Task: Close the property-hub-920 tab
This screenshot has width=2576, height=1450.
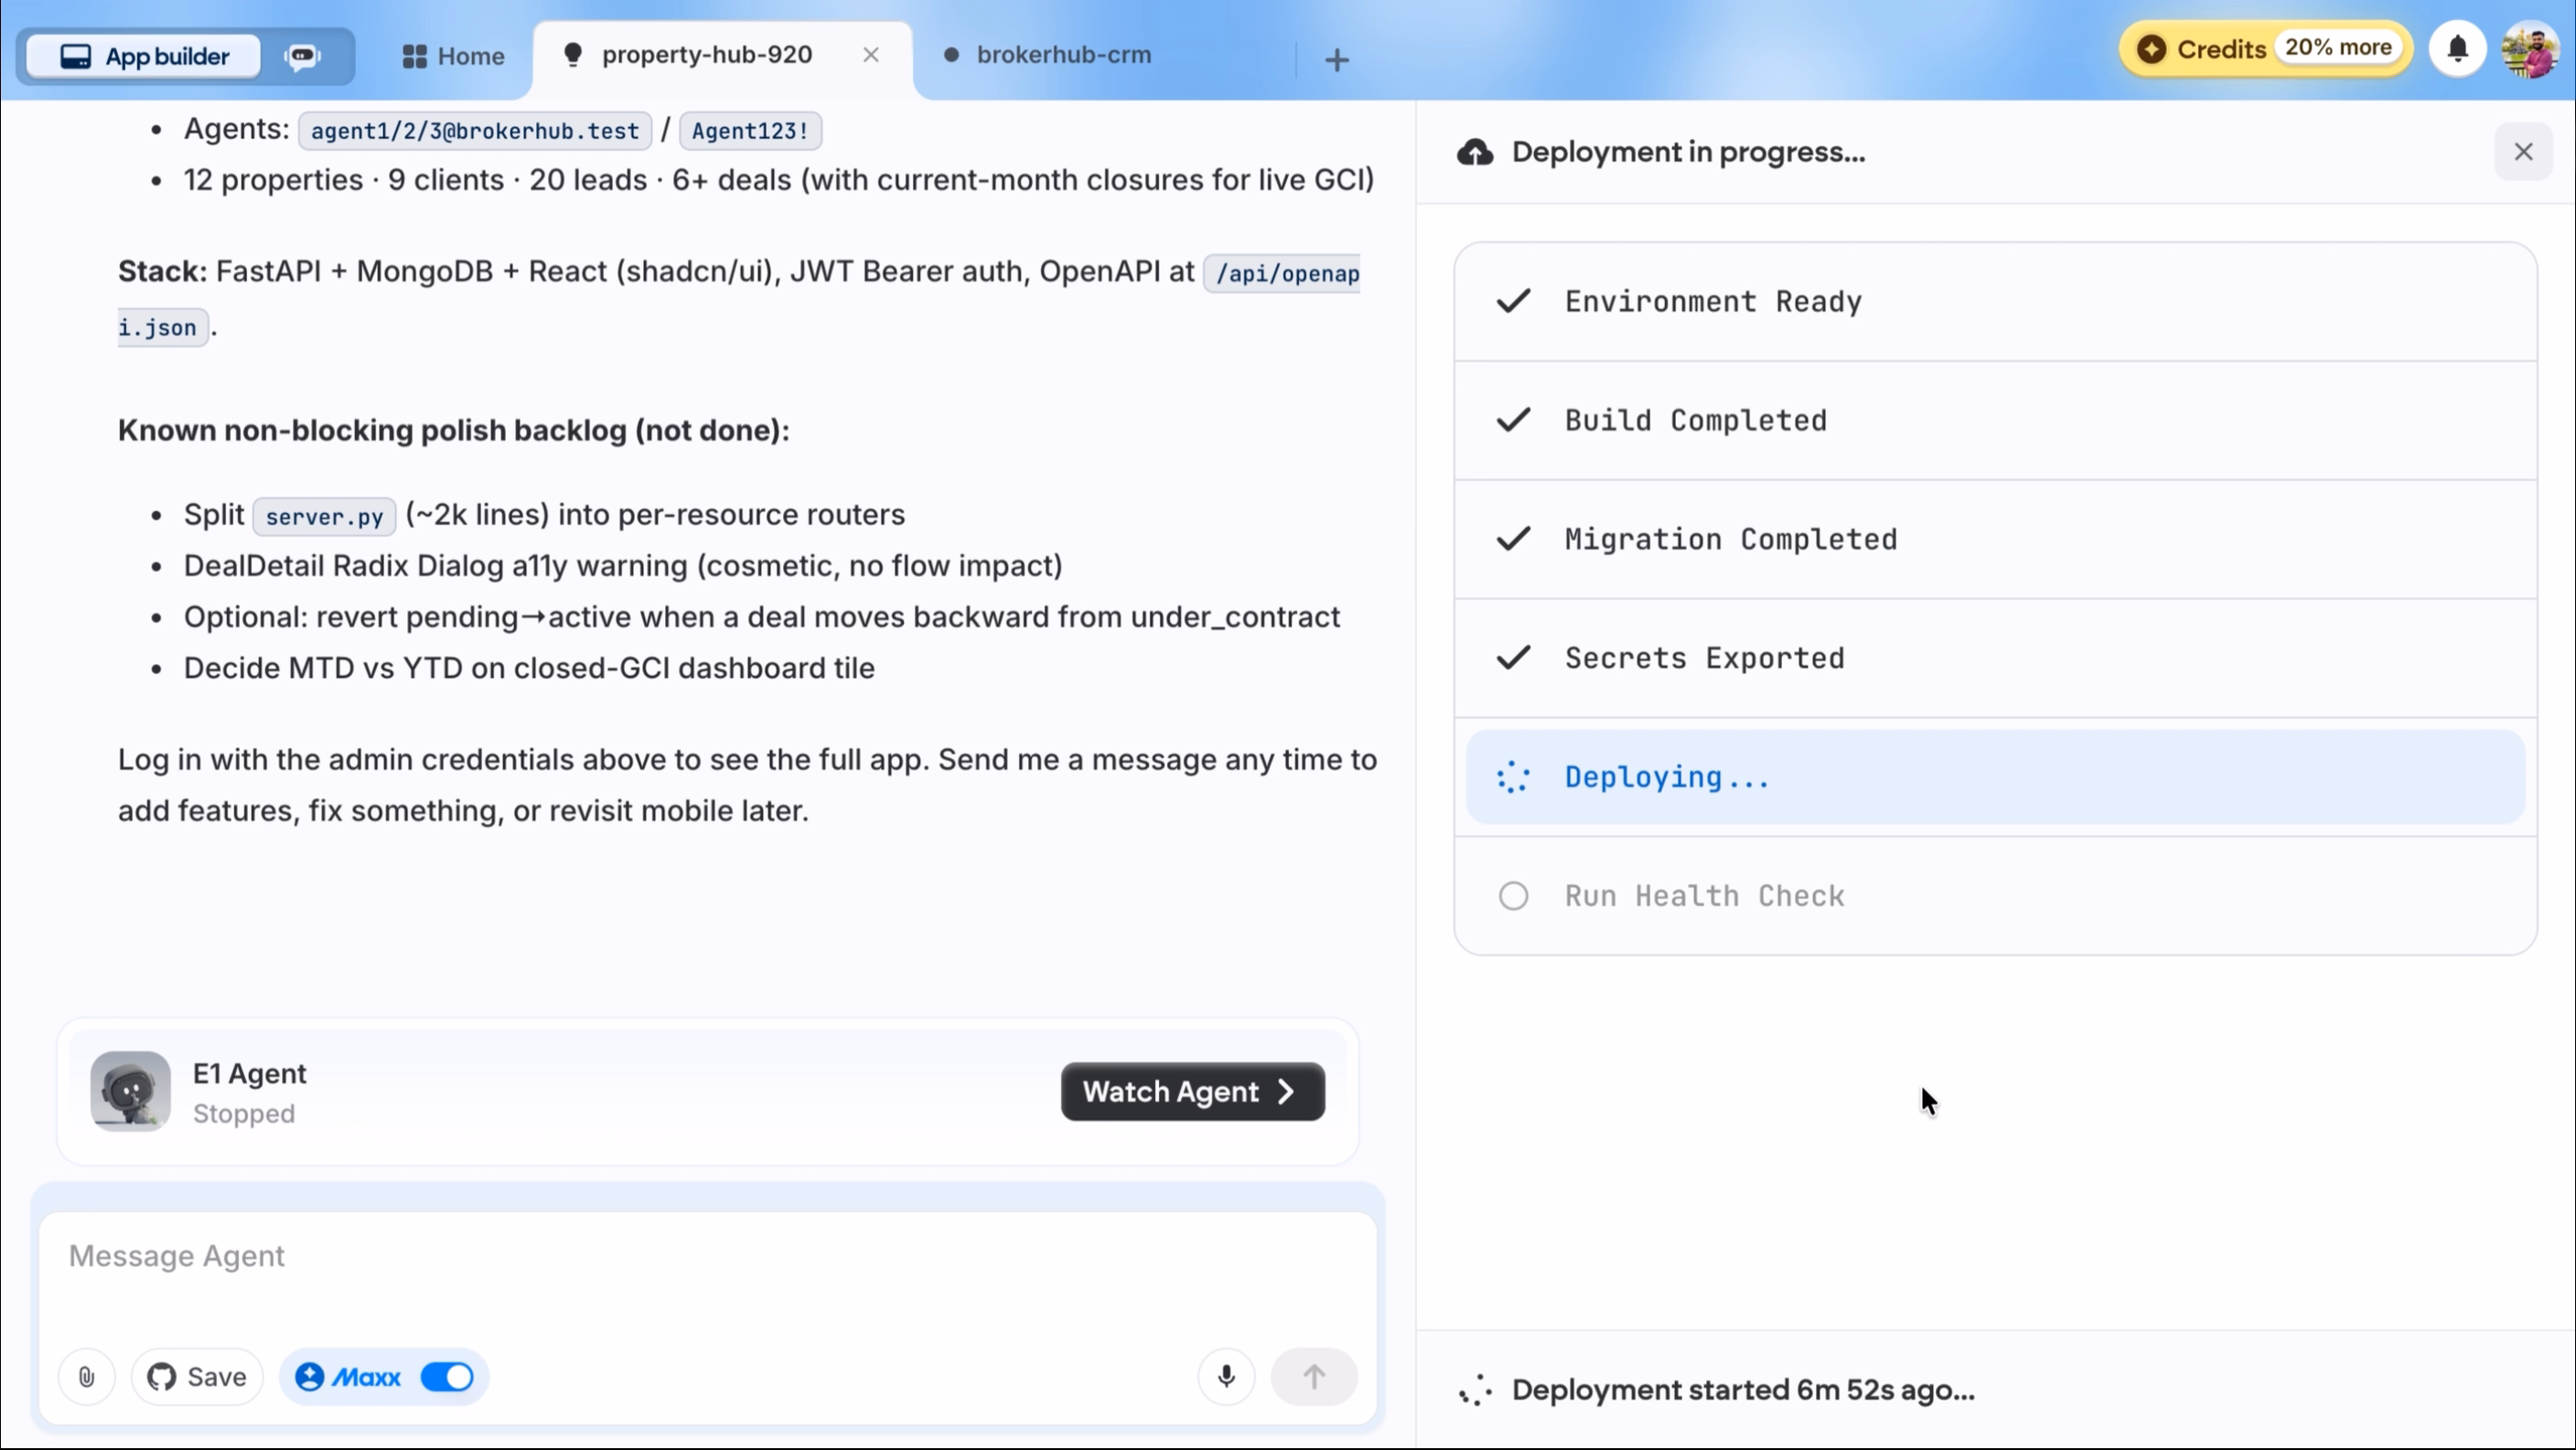Action: (x=871, y=55)
